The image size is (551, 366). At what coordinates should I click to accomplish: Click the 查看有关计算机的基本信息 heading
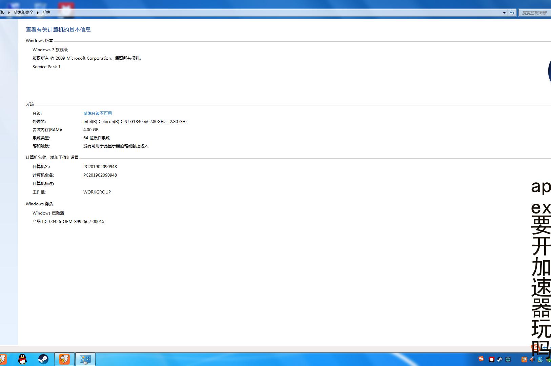[x=58, y=29]
